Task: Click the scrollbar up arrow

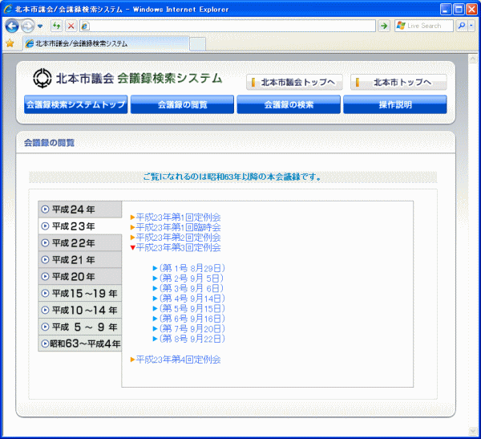Action: click(x=473, y=59)
